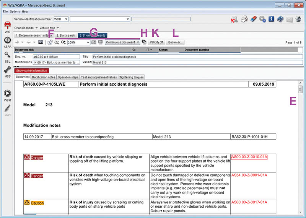Viewport: 306px width, 218px height.
Task: Click the 2. Start search button
Action: pyautogui.click(x=65, y=36)
